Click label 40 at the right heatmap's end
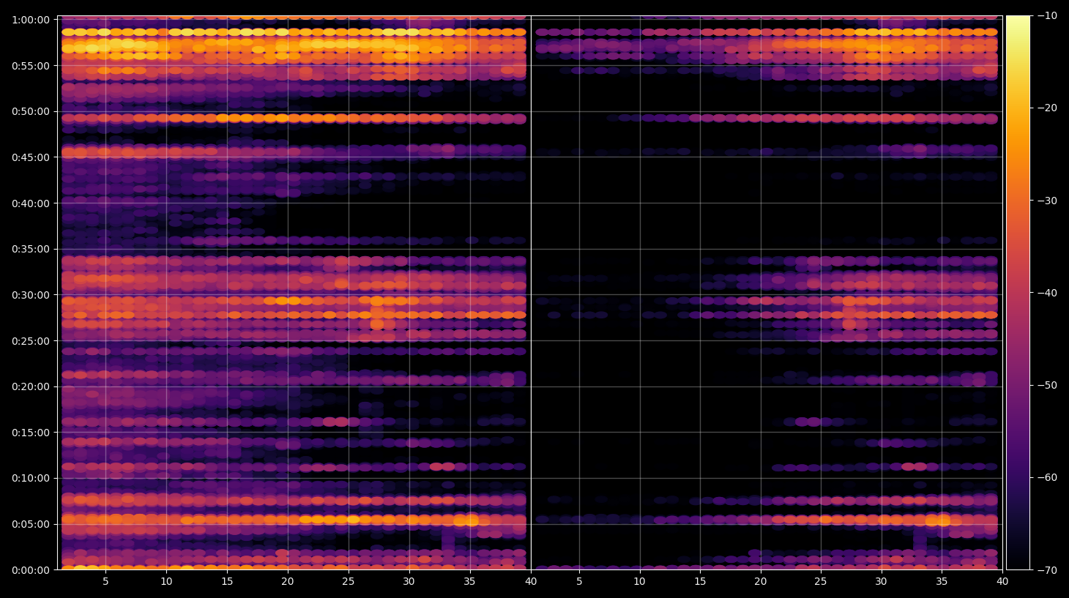This screenshot has width=1069, height=598. (1002, 582)
